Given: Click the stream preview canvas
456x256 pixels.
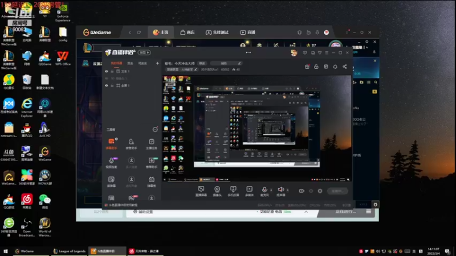Looking at the screenshot, I should tap(257, 129).
